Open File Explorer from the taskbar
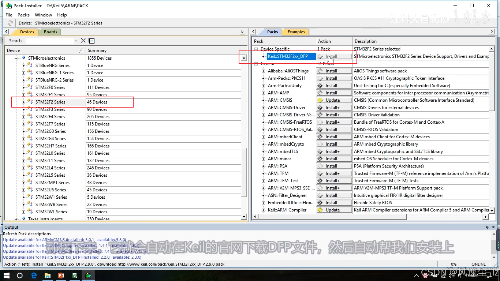Image resolution: width=500 pixels, height=281 pixels. tap(47, 276)
